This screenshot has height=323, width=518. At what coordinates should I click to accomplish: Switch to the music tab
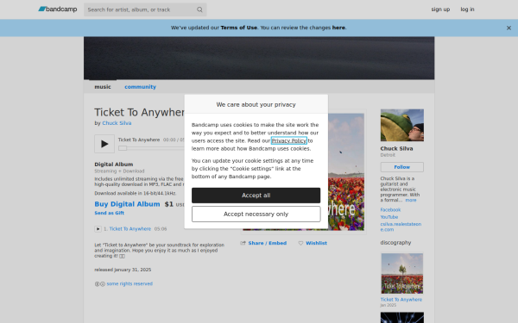[103, 87]
